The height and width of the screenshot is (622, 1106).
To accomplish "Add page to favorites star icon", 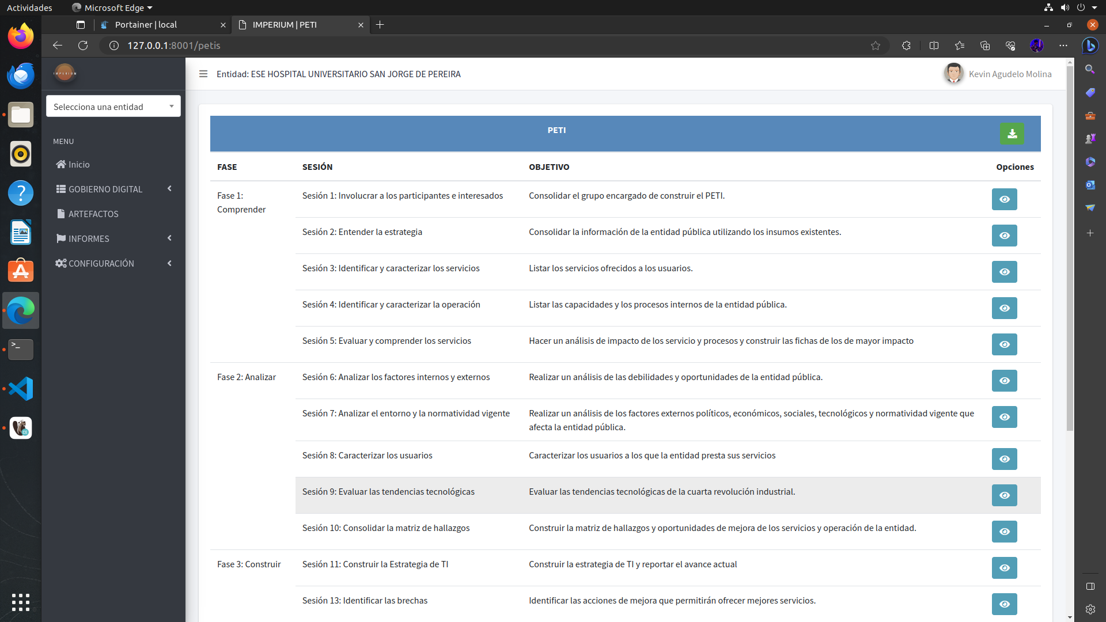I will point(876,45).
